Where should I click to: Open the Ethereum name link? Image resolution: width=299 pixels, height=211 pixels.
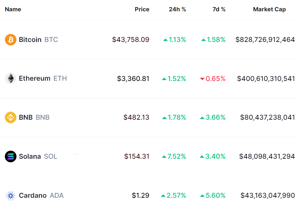click(35, 78)
